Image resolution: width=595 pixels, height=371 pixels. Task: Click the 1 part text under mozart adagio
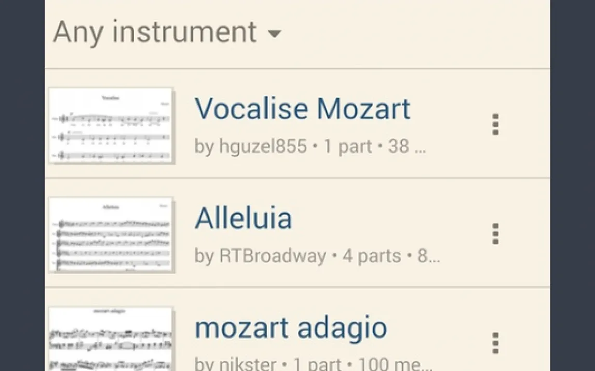tap(317, 364)
